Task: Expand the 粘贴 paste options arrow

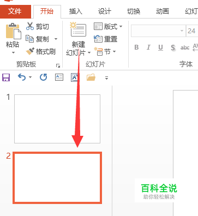Action: point(13,52)
